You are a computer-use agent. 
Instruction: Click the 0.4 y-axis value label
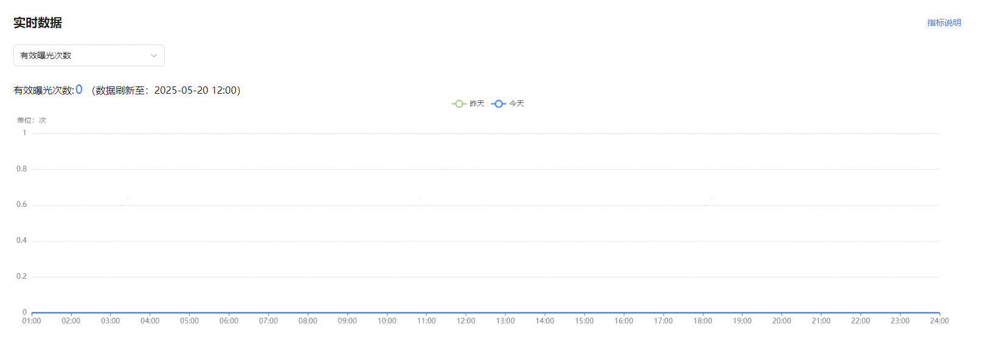pyautogui.click(x=22, y=240)
